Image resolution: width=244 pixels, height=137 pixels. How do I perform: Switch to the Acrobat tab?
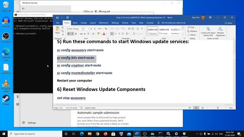(x=150, y=23)
